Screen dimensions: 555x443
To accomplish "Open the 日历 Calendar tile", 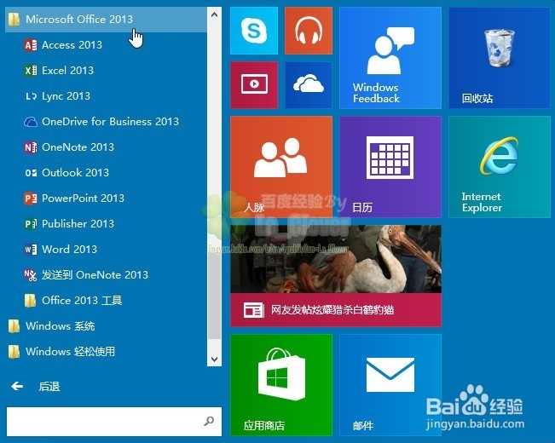I will click(x=390, y=167).
